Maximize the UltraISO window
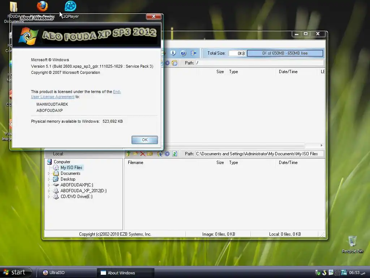 click(x=306, y=34)
